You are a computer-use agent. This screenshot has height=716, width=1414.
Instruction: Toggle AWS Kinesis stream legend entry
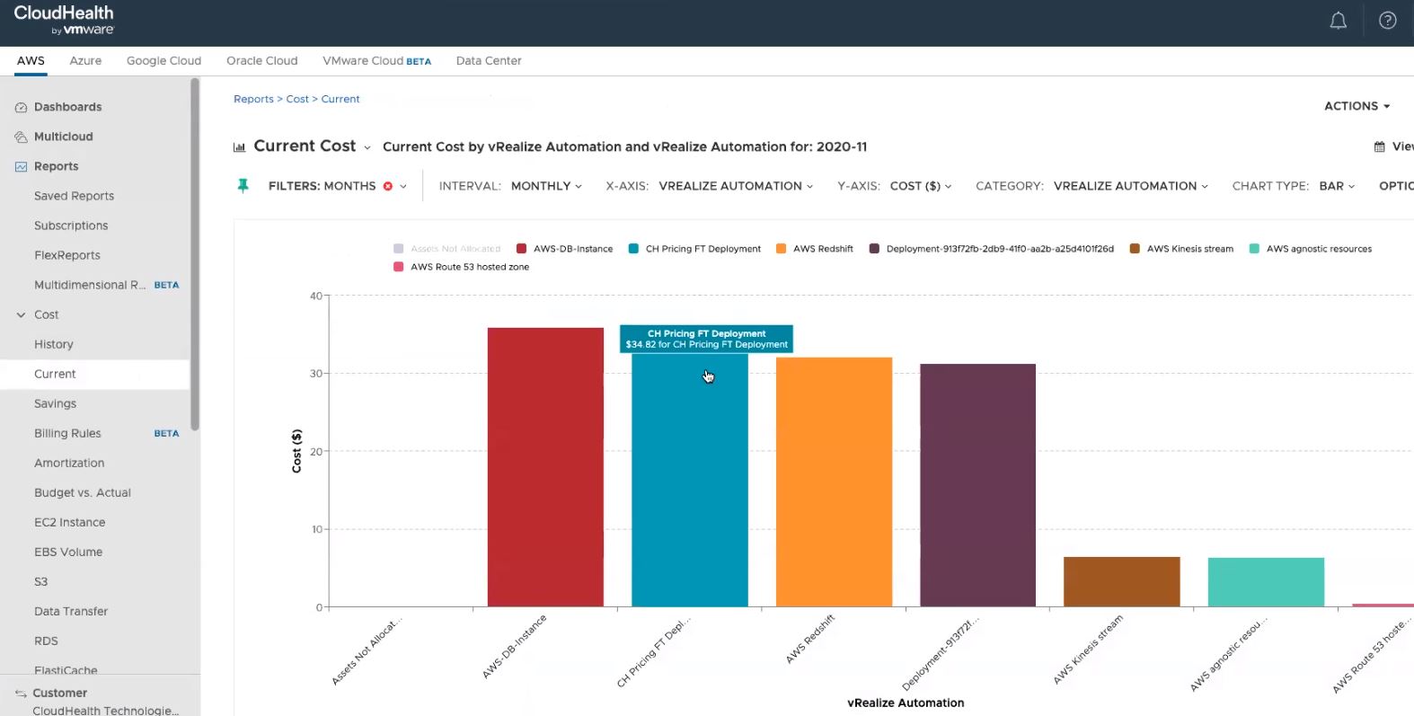tap(1181, 249)
